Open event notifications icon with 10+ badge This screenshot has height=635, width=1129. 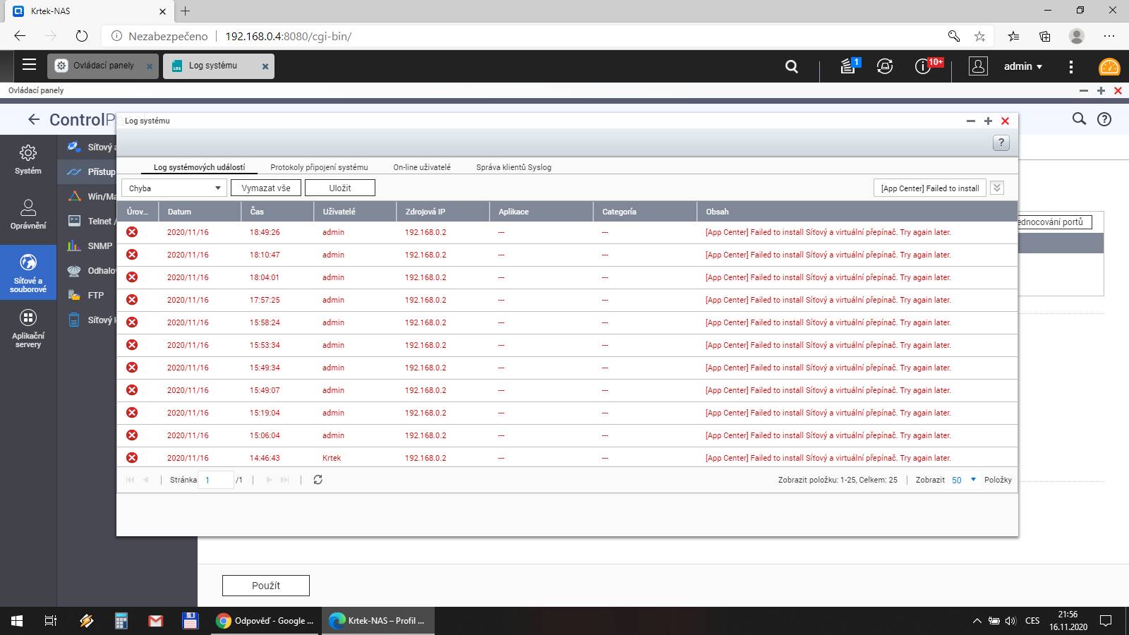(925, 66)
